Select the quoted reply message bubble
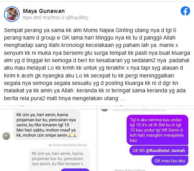The height and width of the screenshot is (171, 194). click(x=59, y=159)
